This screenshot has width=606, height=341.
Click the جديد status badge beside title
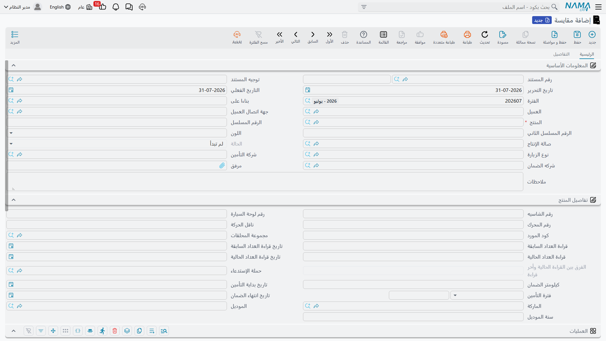[x=542, y=20]
